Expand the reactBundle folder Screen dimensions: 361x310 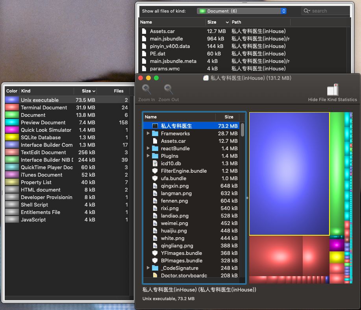tap(148, 149)
